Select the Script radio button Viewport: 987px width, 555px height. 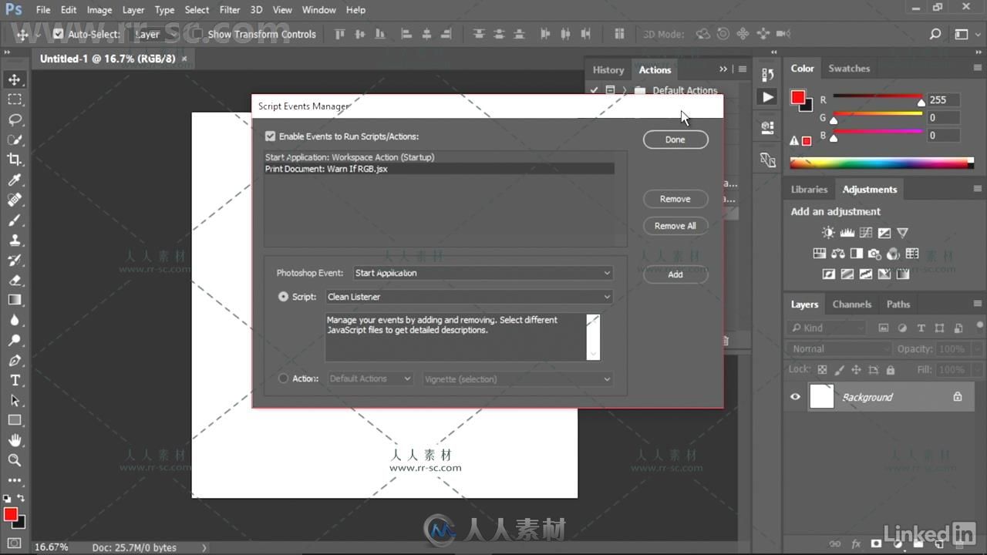[283, 297]
